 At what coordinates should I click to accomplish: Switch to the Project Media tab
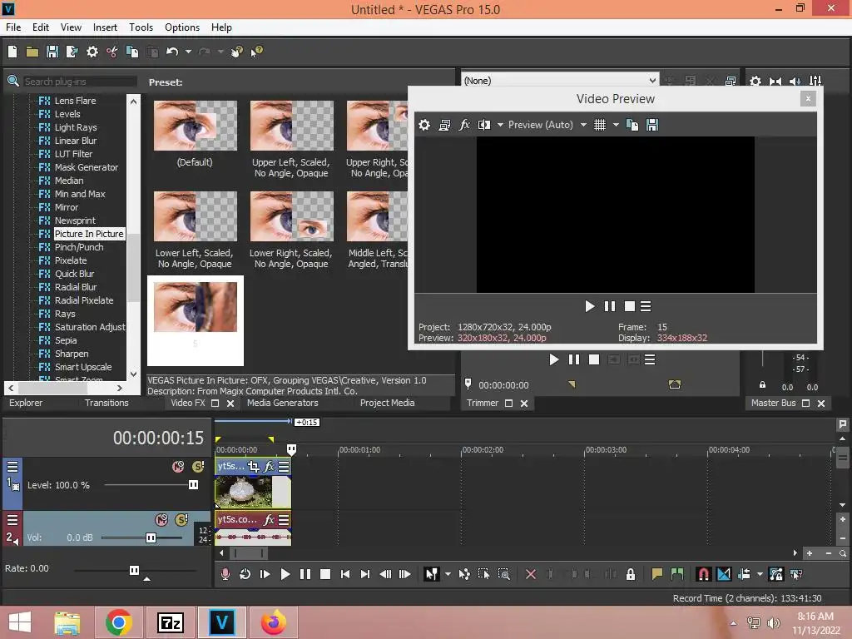[387, 403]
